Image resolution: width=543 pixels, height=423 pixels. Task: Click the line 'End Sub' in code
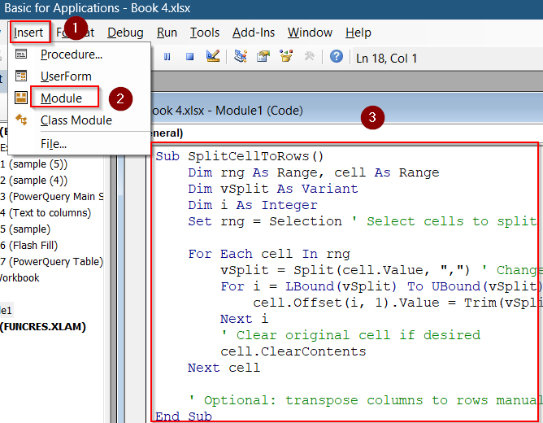tap(184, 416)
